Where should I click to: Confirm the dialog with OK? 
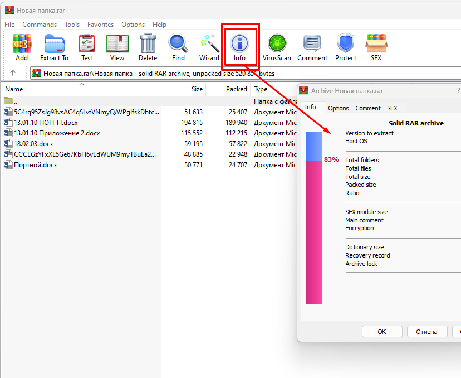click(382, 332)
